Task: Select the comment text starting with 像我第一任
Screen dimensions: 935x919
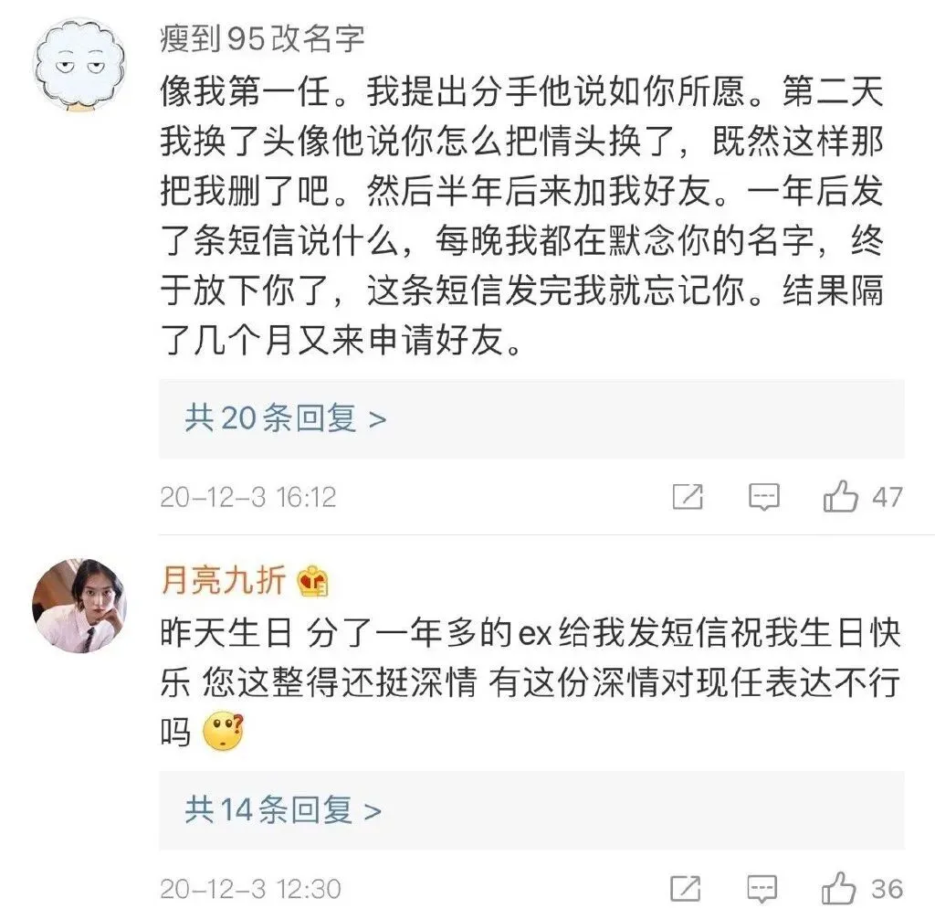Action: [521, 217]
